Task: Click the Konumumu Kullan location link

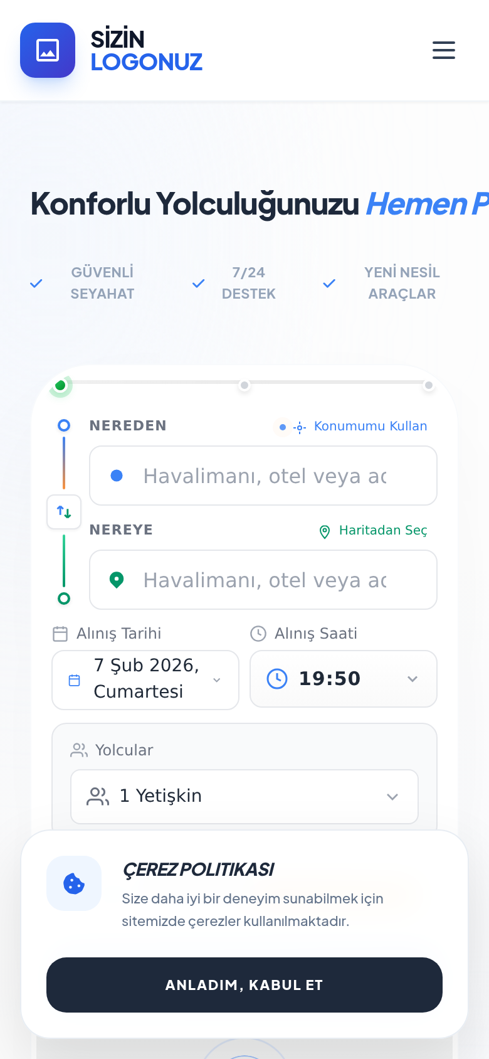Action: pyautogui.click(x=361, y=427)
